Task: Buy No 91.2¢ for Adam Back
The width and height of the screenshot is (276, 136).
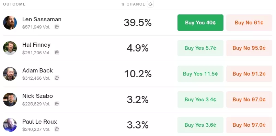Action: (x=249, y=74)
